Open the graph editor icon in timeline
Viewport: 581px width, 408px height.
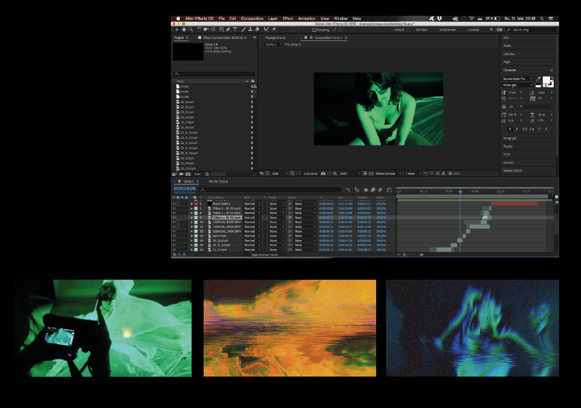click(x=389, y=190)
